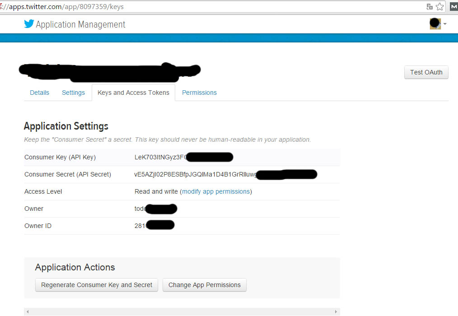Follow the modify app permissions link

216,191
